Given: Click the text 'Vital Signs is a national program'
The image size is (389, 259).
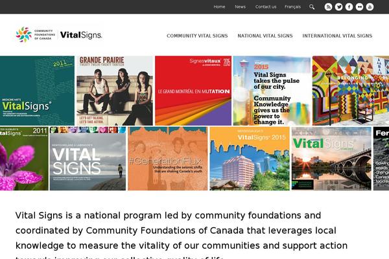Looking at the screenshot, I should pos(89,216).
